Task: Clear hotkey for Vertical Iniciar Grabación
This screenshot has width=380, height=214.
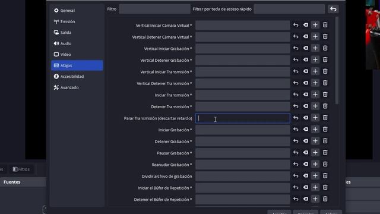Action: (306, 48)
